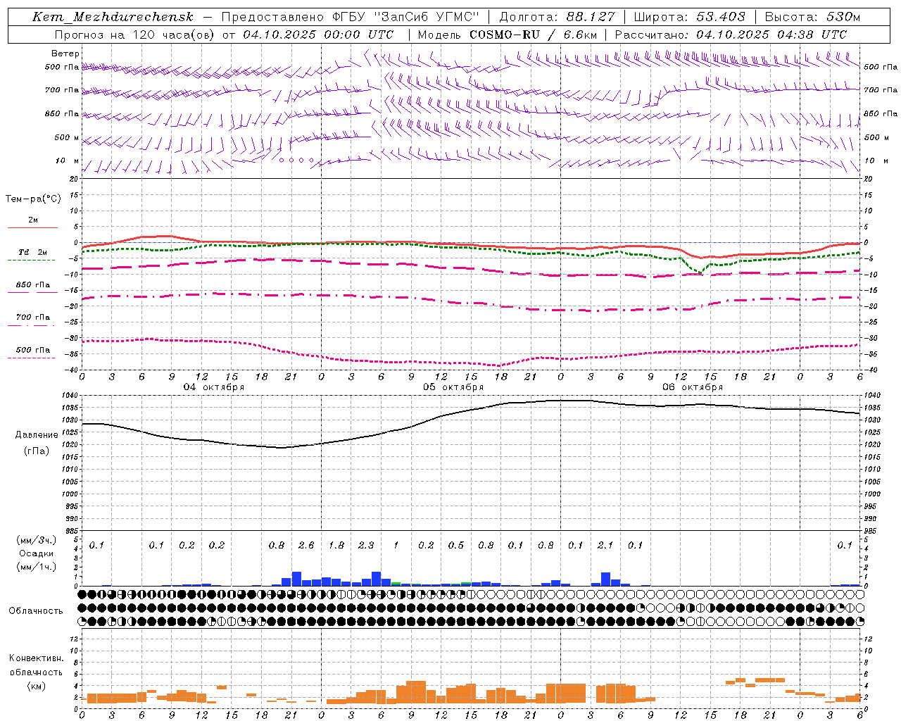Click the Td 2м dew point legend entry
The height and width of the screenshot is (721, 901).
(x=32, y=252)
